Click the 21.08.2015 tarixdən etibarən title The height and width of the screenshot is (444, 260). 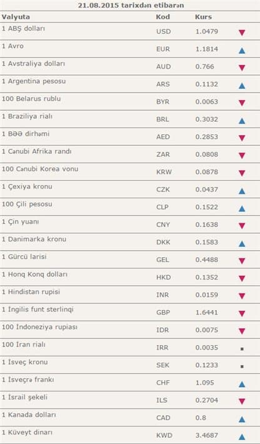131,6
